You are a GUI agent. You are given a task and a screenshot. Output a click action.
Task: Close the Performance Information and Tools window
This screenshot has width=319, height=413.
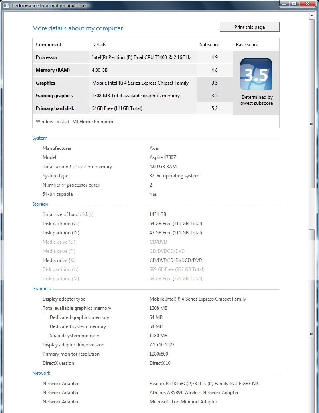pos(308,4)
